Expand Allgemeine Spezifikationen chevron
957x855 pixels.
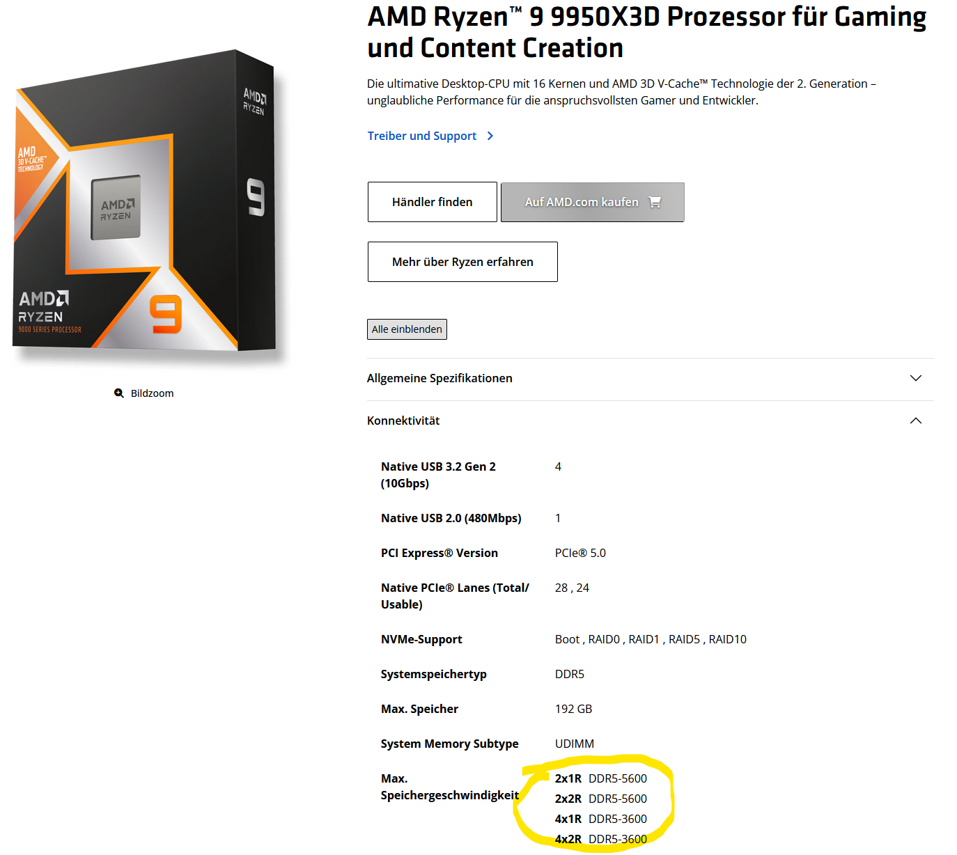click(916, 378)
